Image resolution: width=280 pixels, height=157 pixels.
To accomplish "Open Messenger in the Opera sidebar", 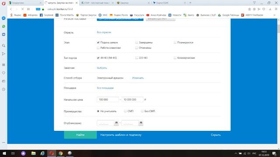I will [x=3, y=18].
